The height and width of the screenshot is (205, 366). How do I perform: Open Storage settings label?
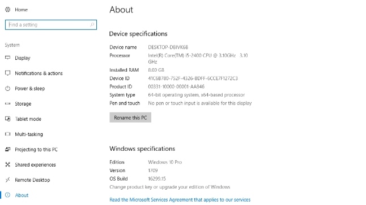[23, 104]
